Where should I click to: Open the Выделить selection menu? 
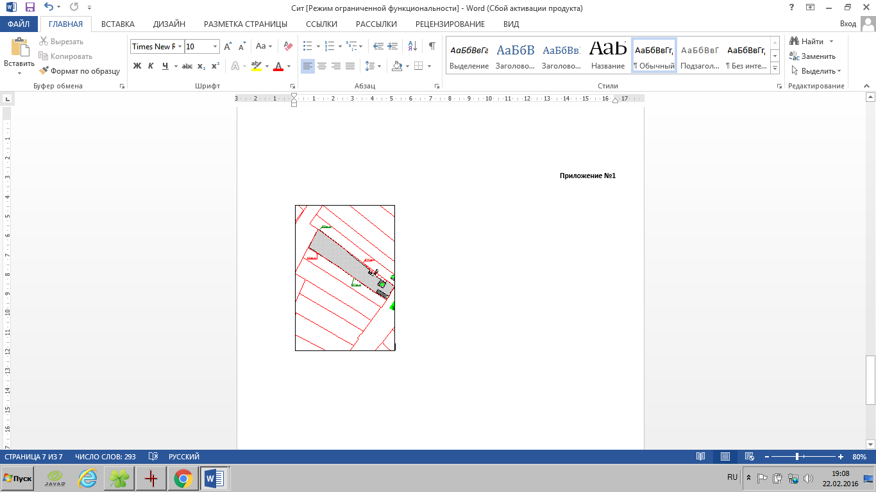point(816,71)
